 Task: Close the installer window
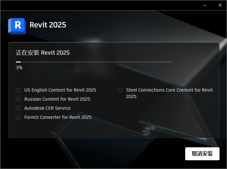click(220, 6)
